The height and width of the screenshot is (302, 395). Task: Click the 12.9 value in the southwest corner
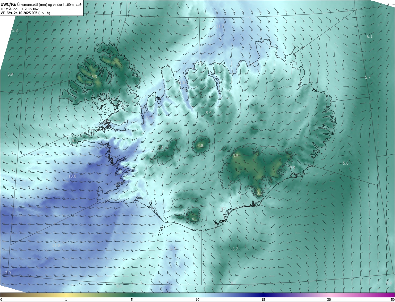coord(7,273)
